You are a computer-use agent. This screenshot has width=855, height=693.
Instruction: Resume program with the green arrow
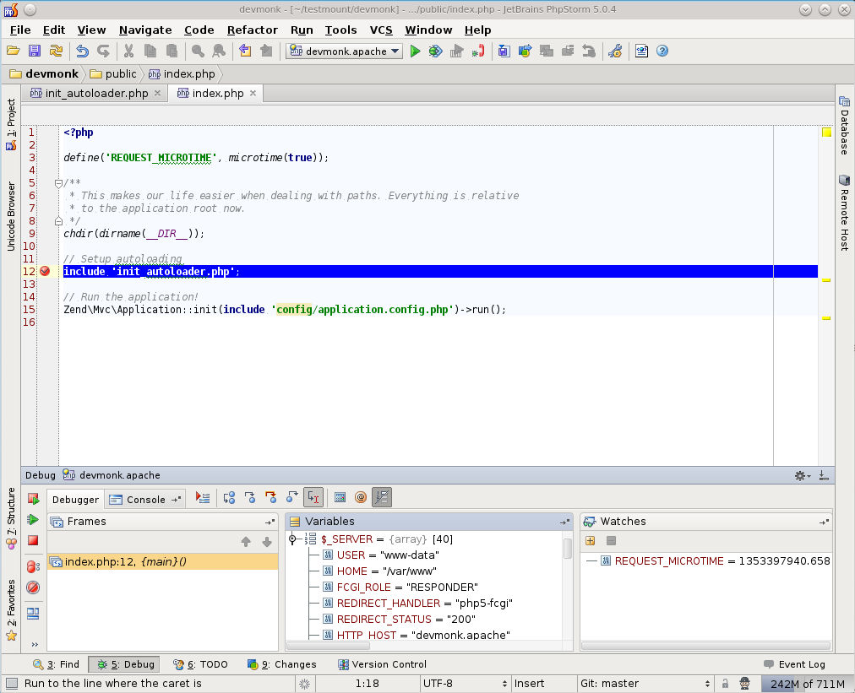(33, 520)
